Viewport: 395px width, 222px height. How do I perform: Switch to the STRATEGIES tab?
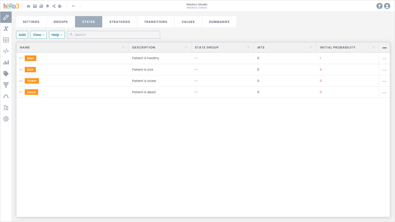click(x=120, y=22)
